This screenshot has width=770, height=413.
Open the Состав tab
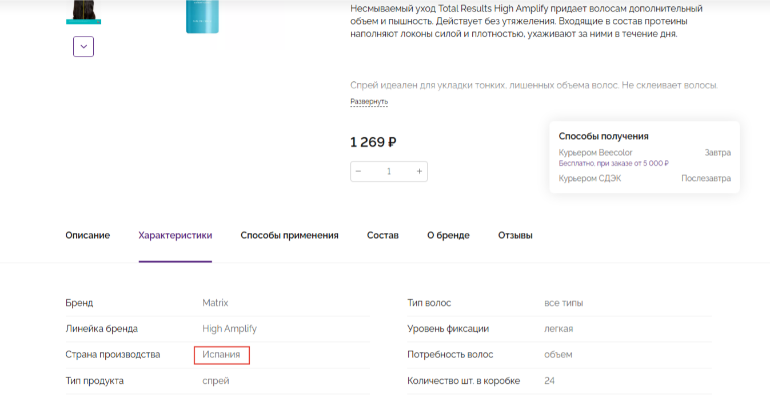tap(382, 235)
